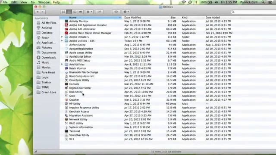The width and height of the screenshot is (276, 155).
Task: Expand the Adobe Utilities – CS5 folder
Action: click(62, 41)
